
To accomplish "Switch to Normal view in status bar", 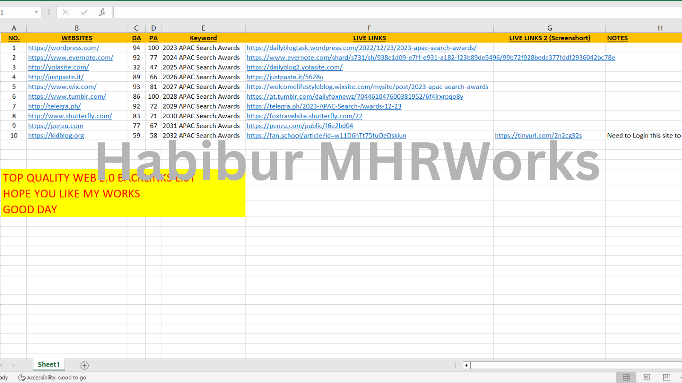I will [x=626, y=377].
